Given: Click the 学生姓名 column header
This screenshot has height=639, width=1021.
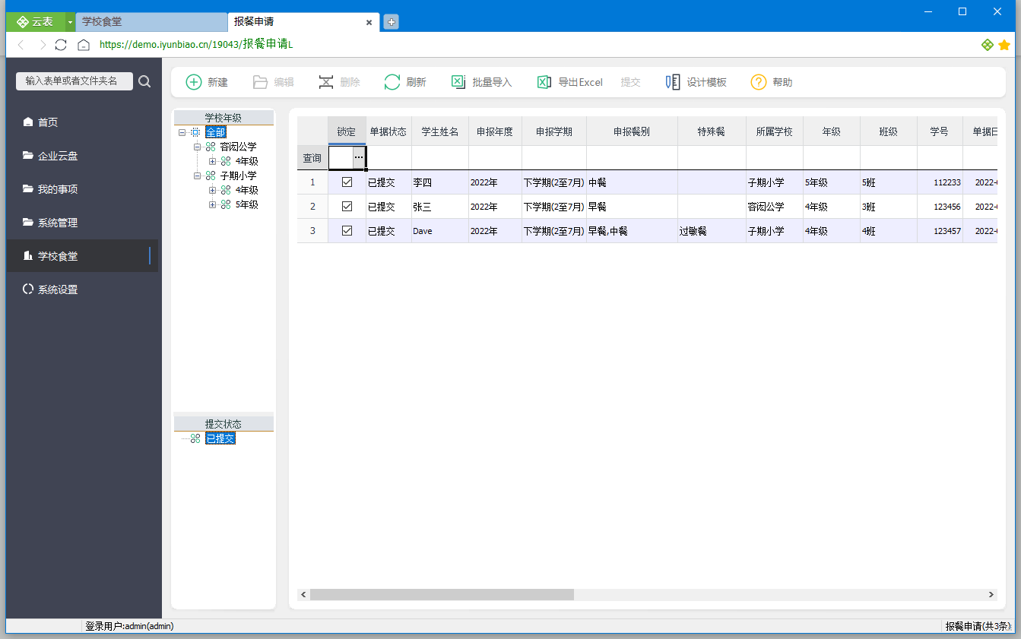Looking at the screenshot, I should tap(440, 131).
